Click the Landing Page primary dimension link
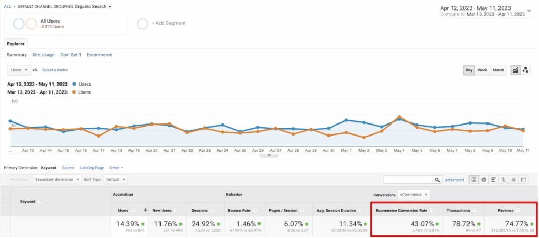539x238 pixels. pos(91,168)
